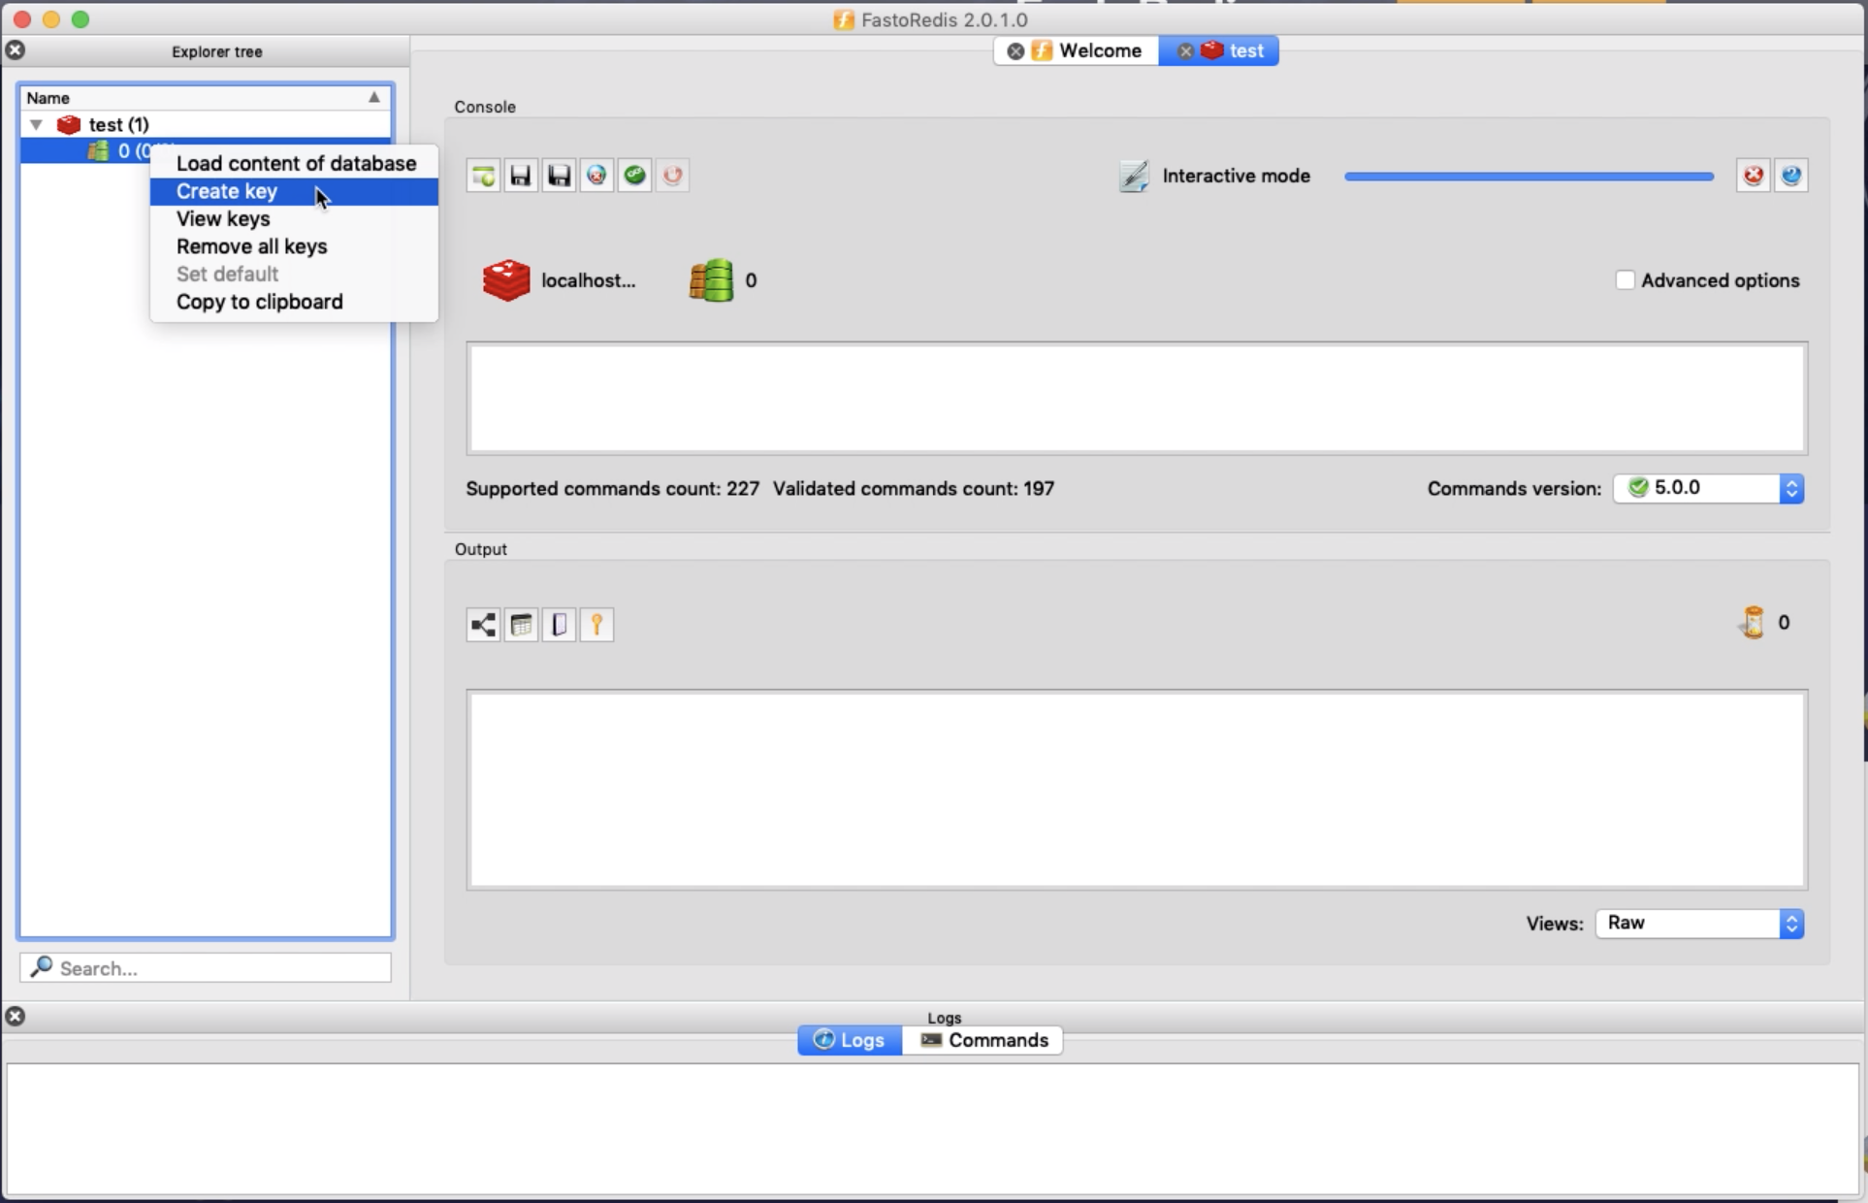
Task: Click the blue help icon in Console panel
Action: [1791, 176]
